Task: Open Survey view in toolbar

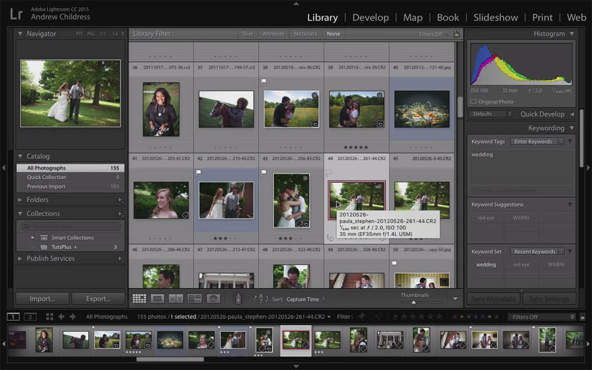Action: [194, 299]
